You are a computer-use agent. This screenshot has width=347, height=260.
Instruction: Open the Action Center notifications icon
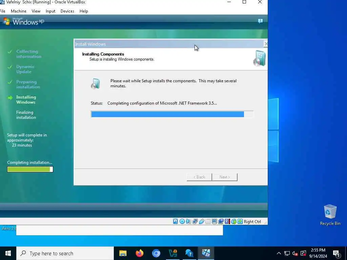coord(336,254)
